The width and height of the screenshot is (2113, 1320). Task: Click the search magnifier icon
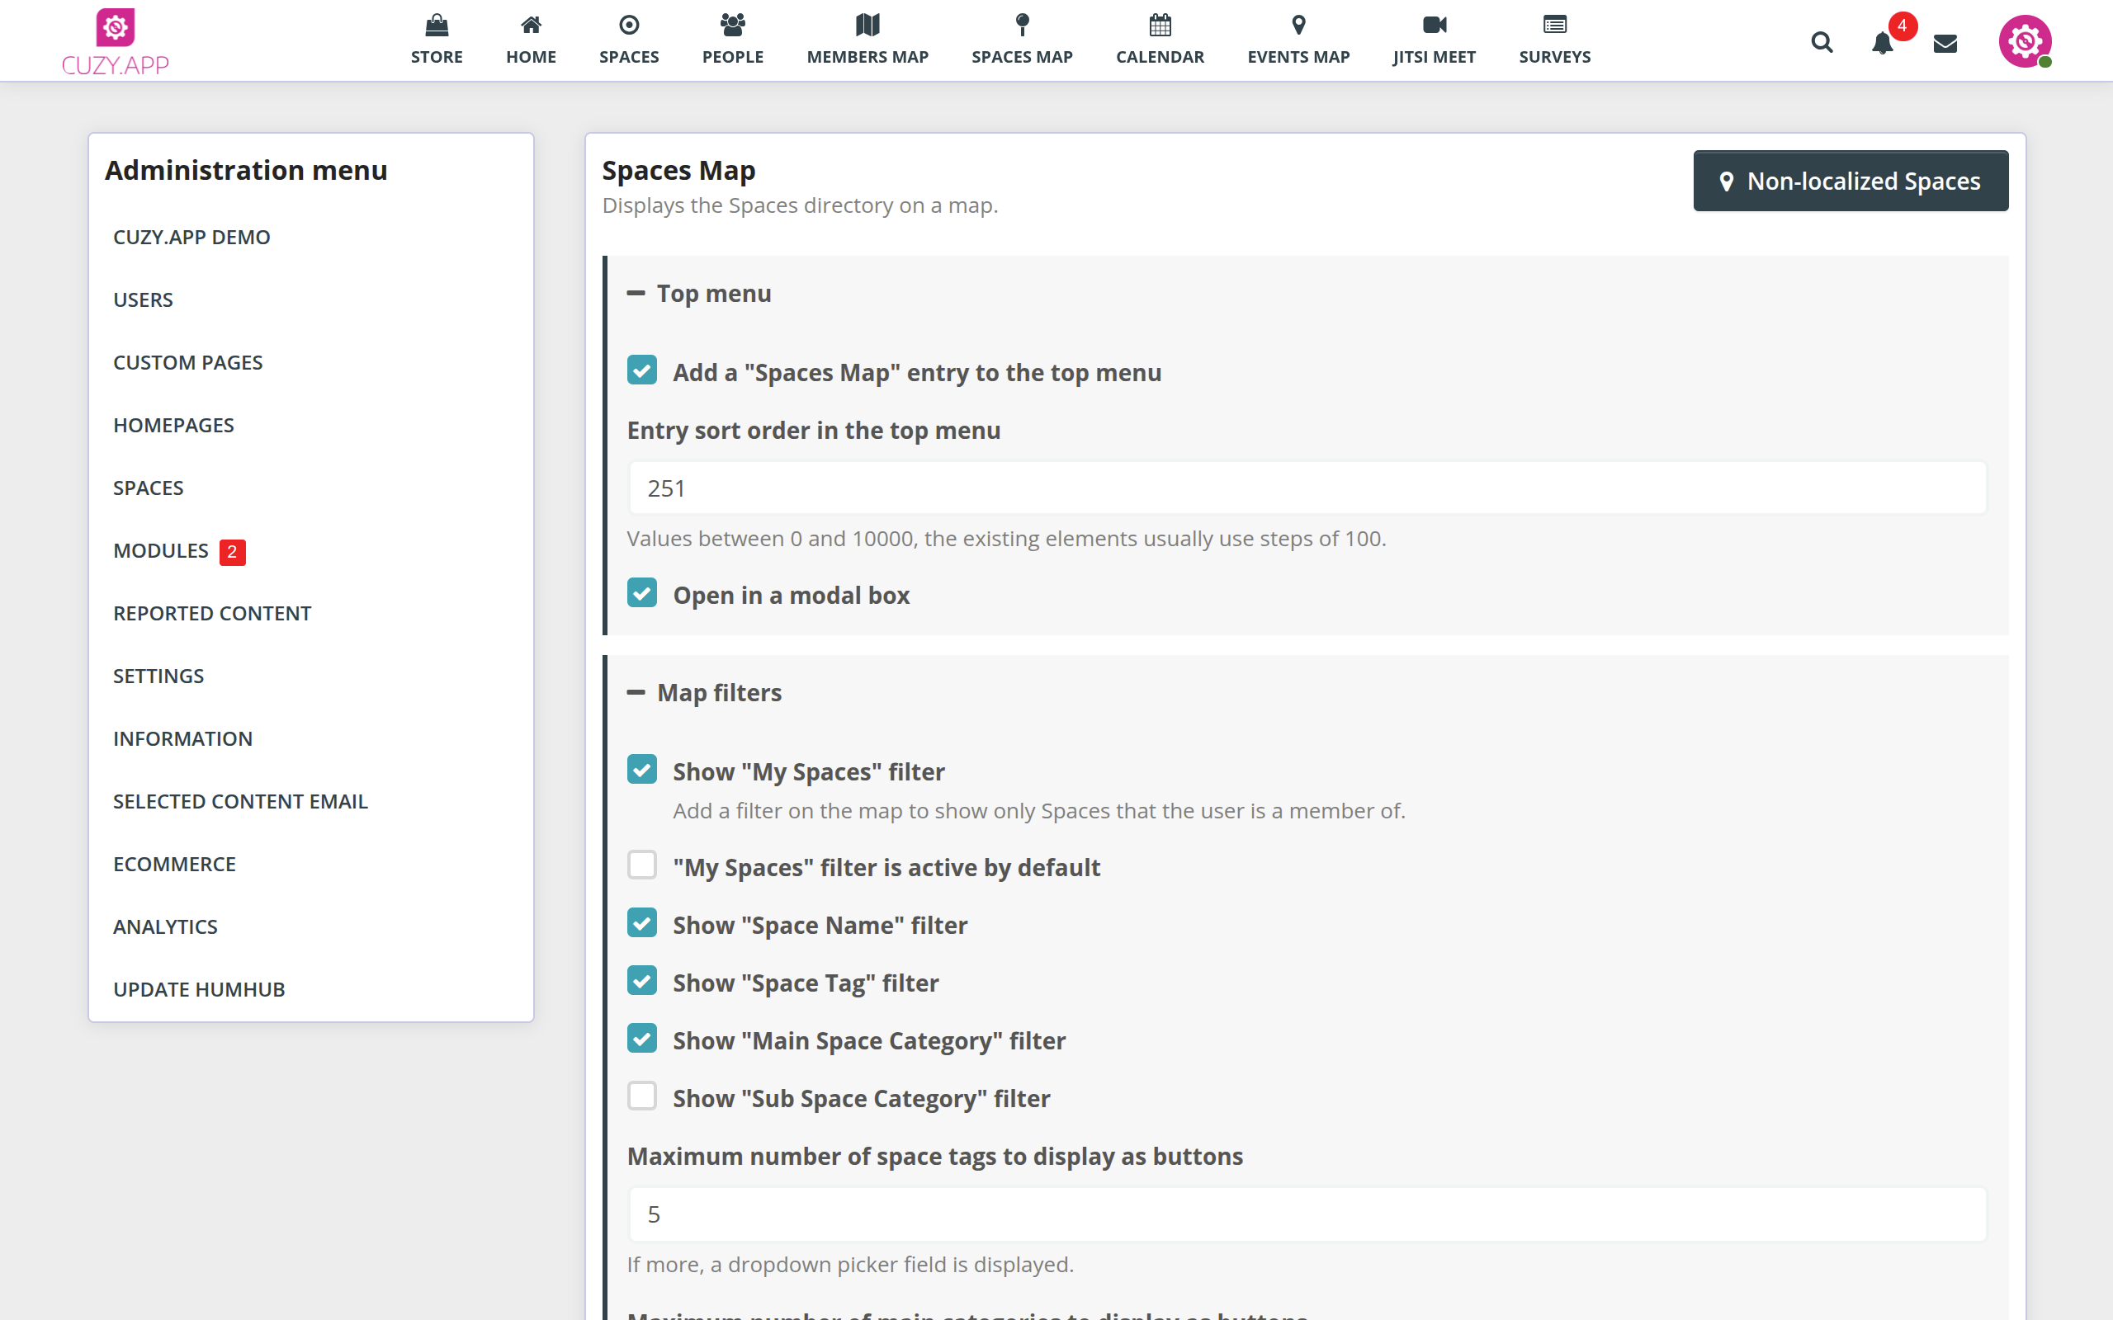[1822, 42]
